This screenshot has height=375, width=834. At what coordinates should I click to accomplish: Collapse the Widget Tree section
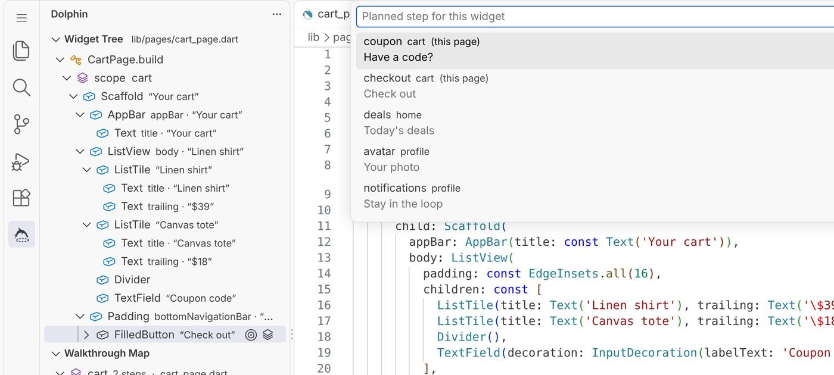tap(56, 39)
